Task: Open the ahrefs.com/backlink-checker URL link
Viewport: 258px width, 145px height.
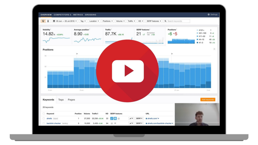Action: pyautogui.click(x=159, y=123)
